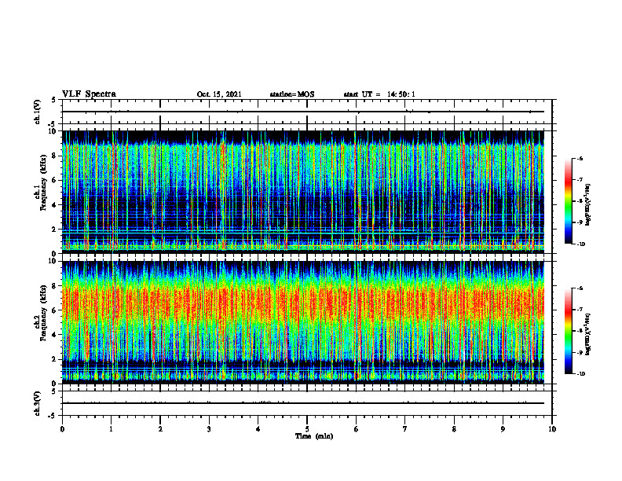Click the "7" minute tick on time axis
The image size is (622, 481).
click(x=405, y=429)
